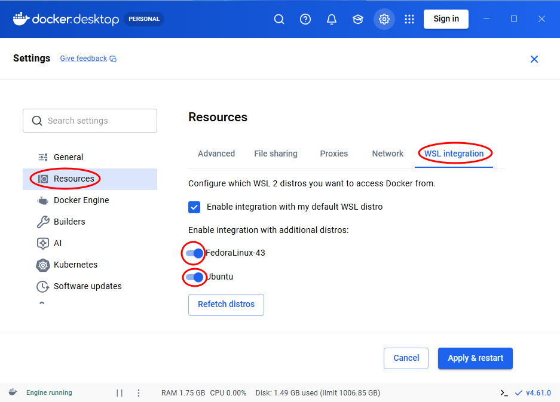Image resolution: width=560 pixels, height=402 pixels.
Task: Switch to the Network tab
Action: pyautogui.click(x=387, y=154)
